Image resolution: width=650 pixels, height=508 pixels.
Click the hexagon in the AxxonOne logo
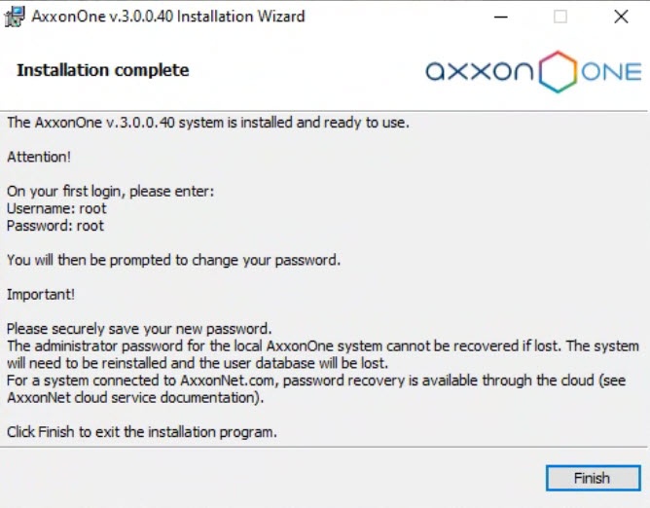coord(558,72)
